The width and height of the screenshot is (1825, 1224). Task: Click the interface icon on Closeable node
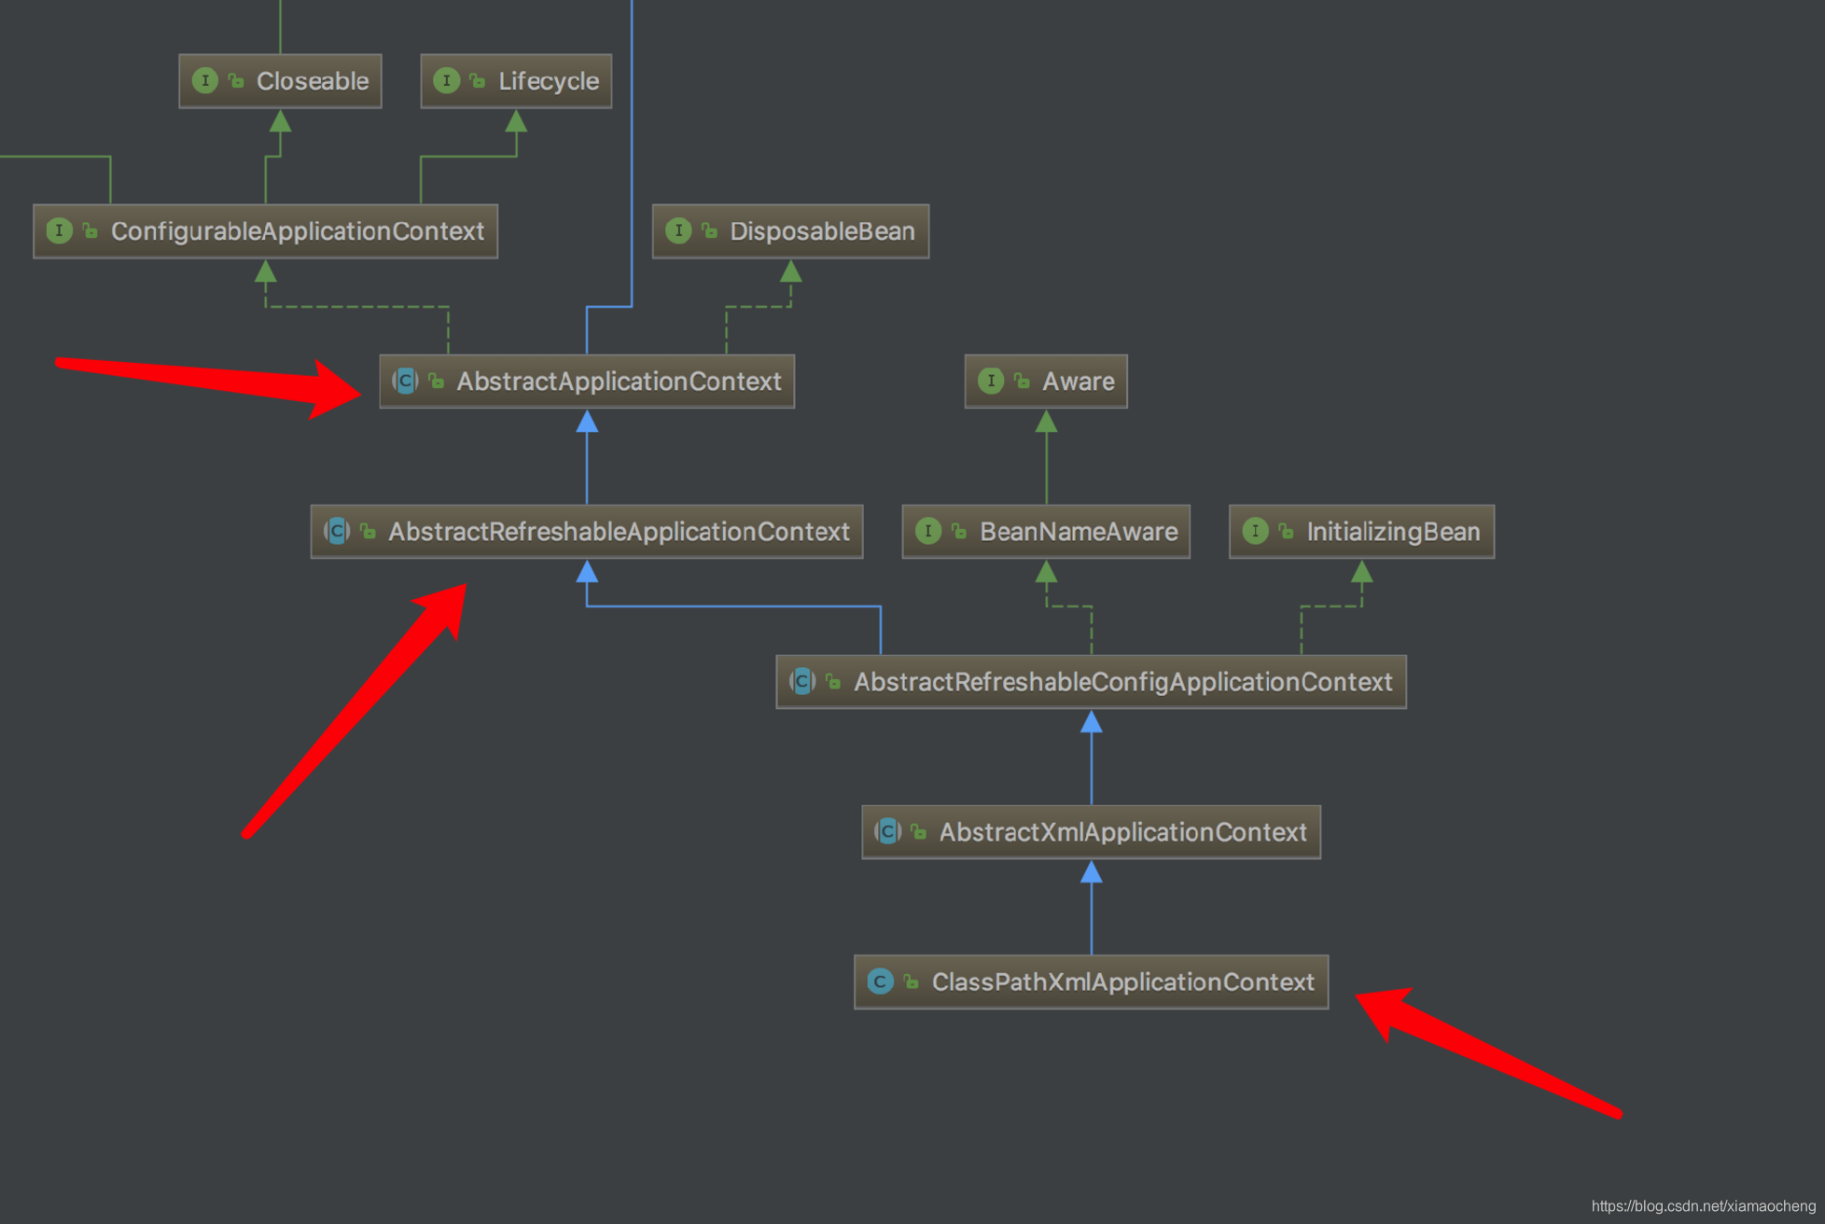tap(204, 81)
